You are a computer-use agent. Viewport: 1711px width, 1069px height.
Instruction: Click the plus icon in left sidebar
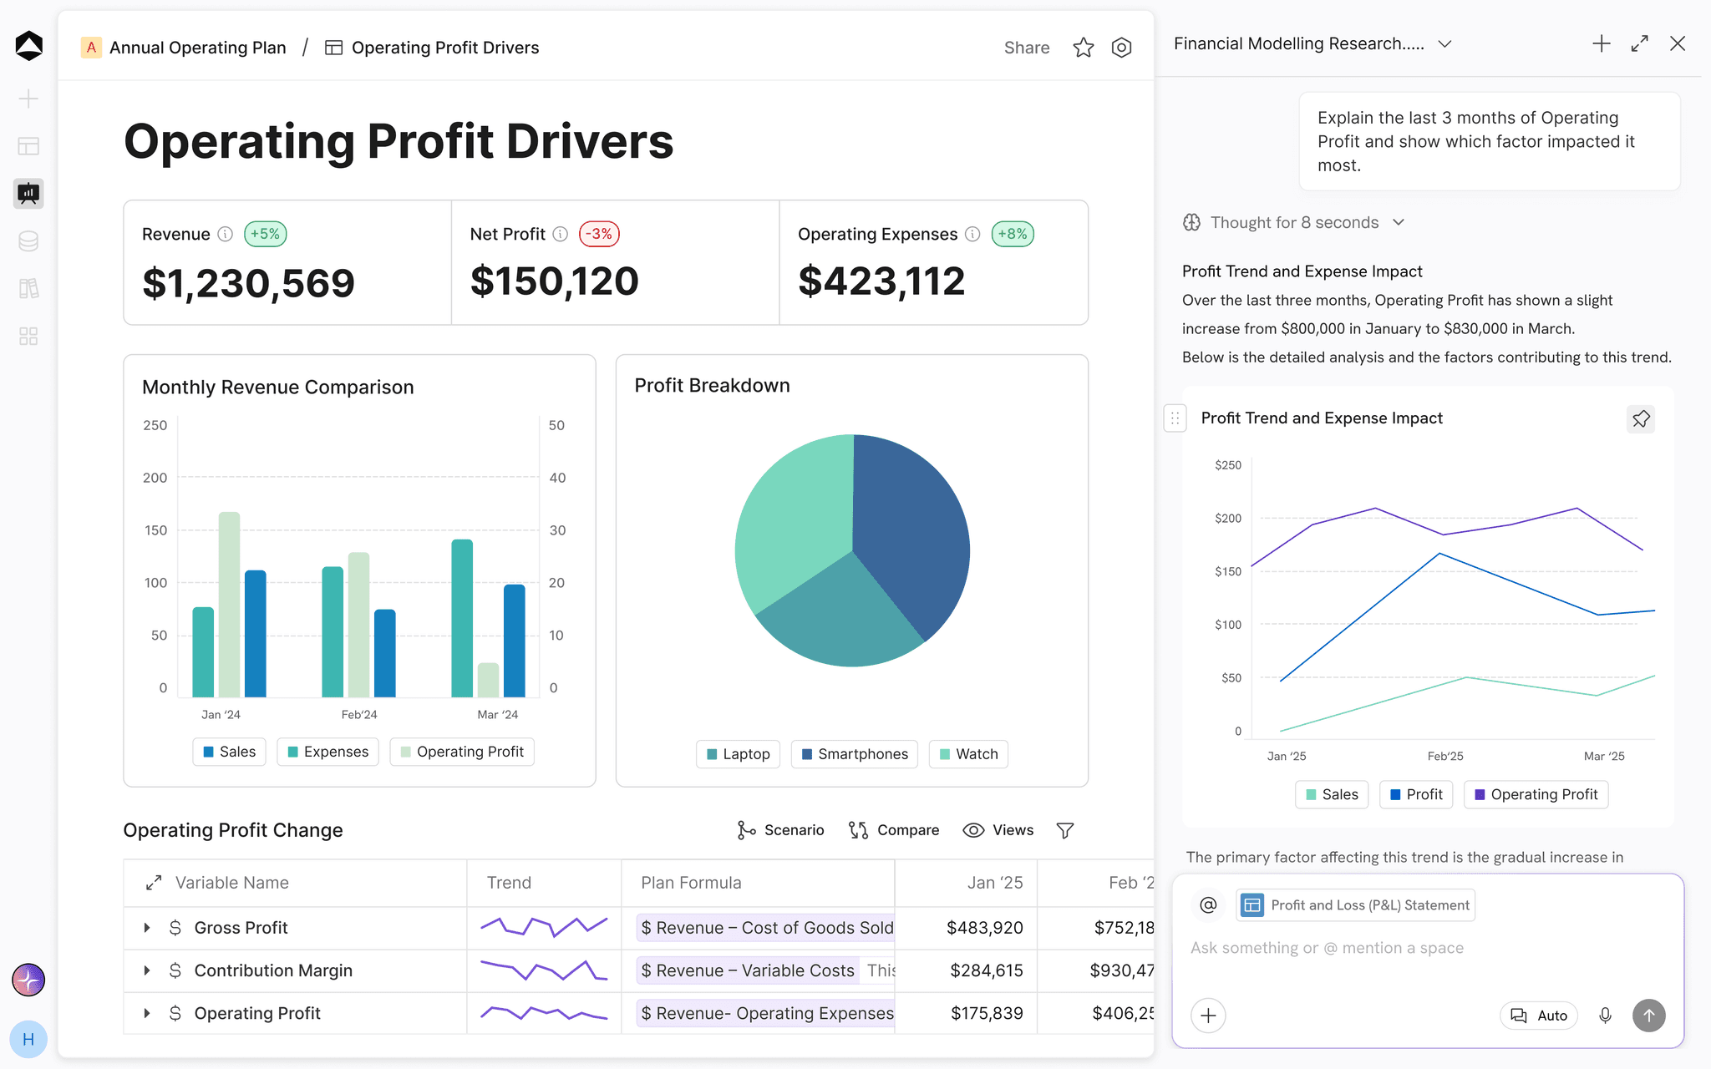[28, 99]
